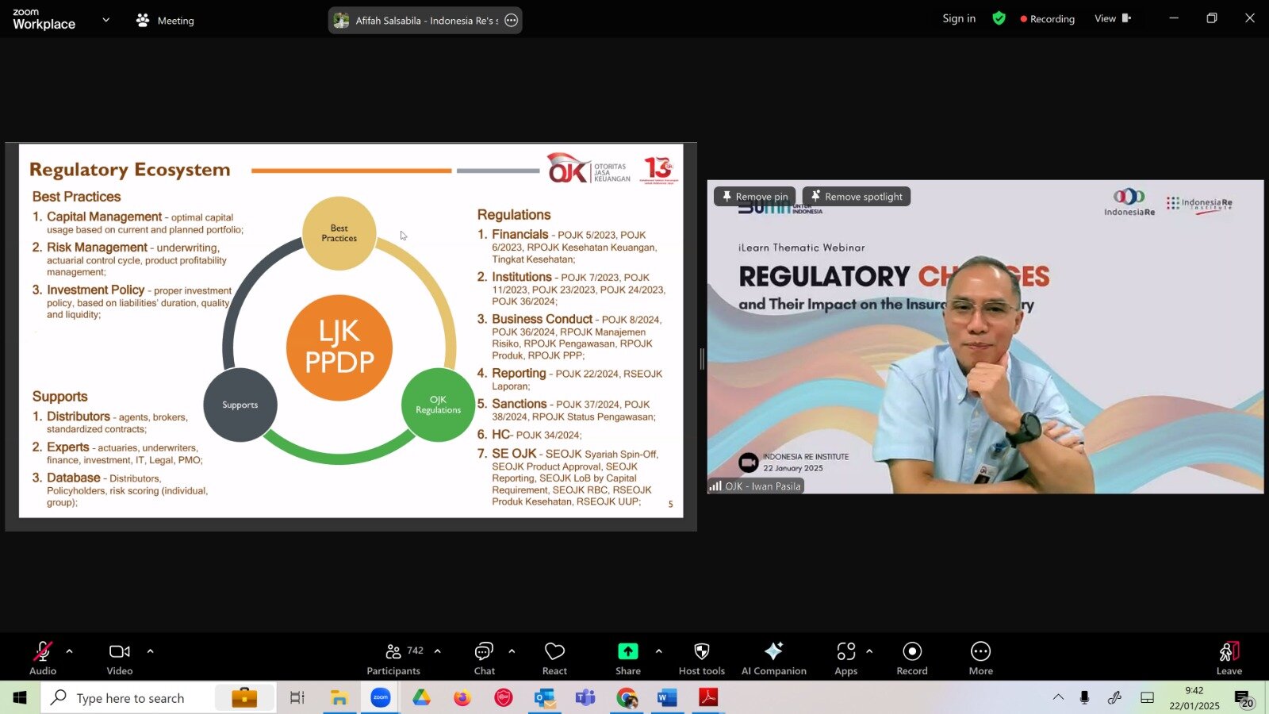Start recording with Record button
Image resolution: width=1269 pixels, height=714 pixels.
(912, 658)
